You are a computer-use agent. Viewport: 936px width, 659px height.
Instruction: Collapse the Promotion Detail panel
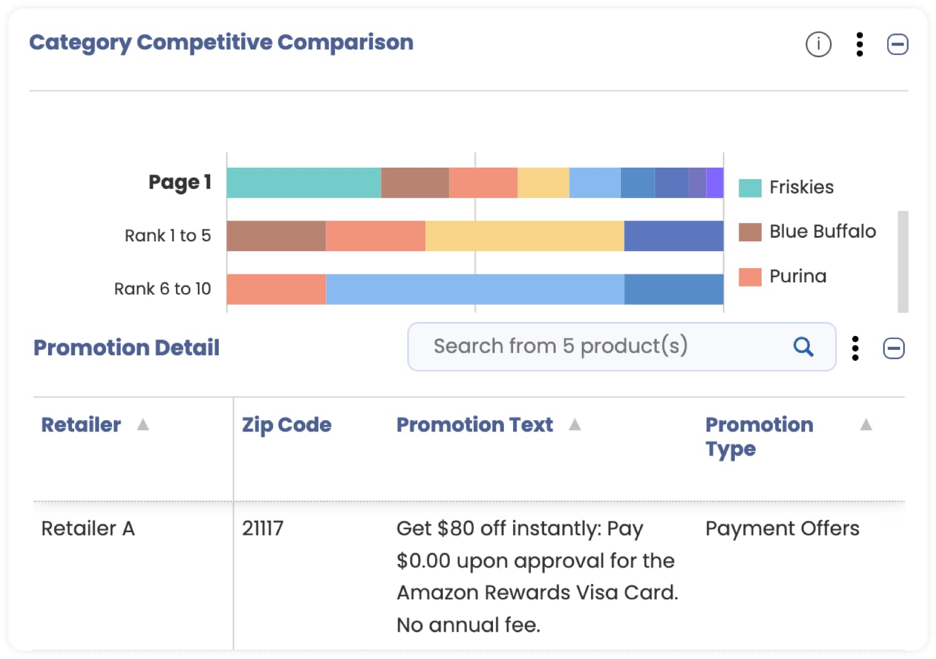tap(893, 348)
